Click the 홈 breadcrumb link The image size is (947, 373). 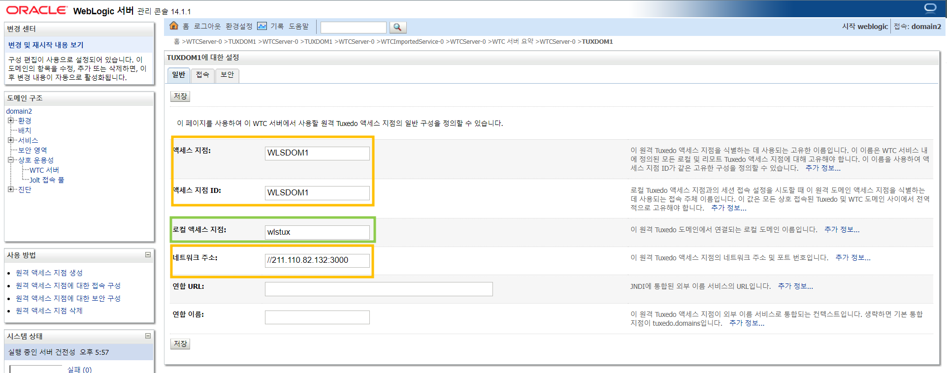177,41
